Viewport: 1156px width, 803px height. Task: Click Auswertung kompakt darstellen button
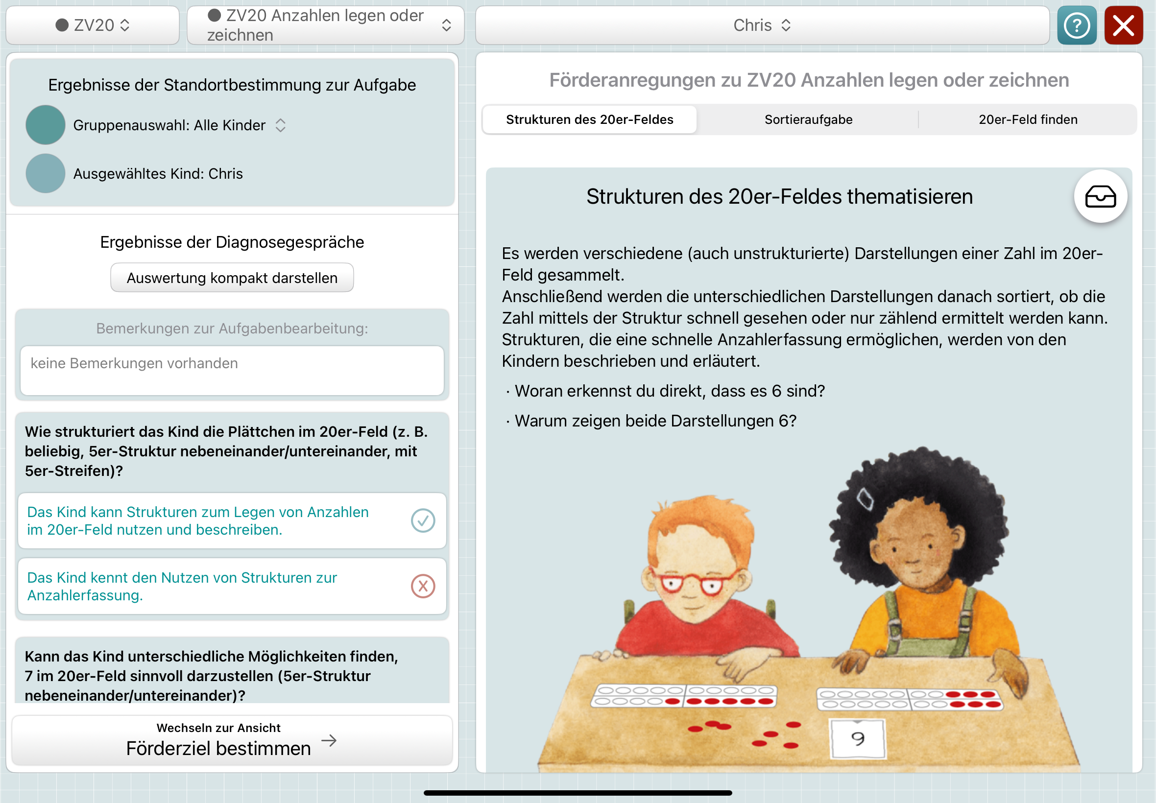(232, 278)
